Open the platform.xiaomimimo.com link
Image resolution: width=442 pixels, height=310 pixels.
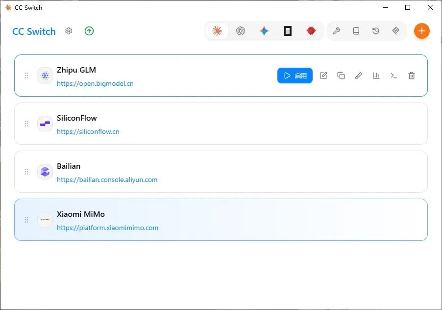[x=108, y=228]
